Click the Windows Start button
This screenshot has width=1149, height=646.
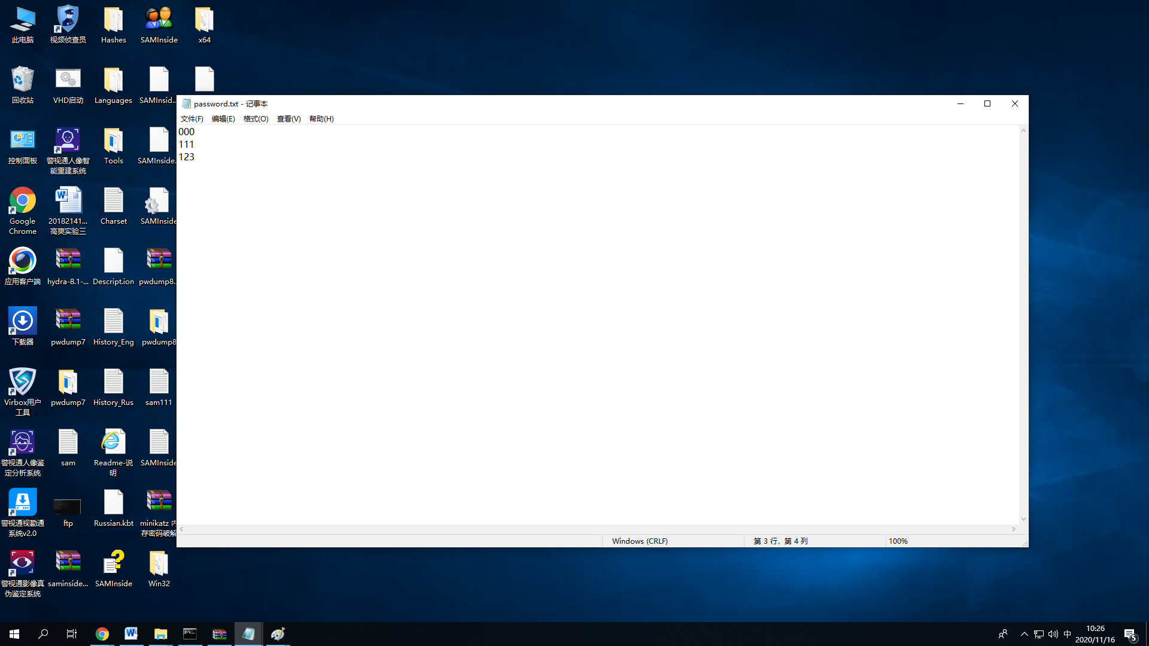pos(14,634)
